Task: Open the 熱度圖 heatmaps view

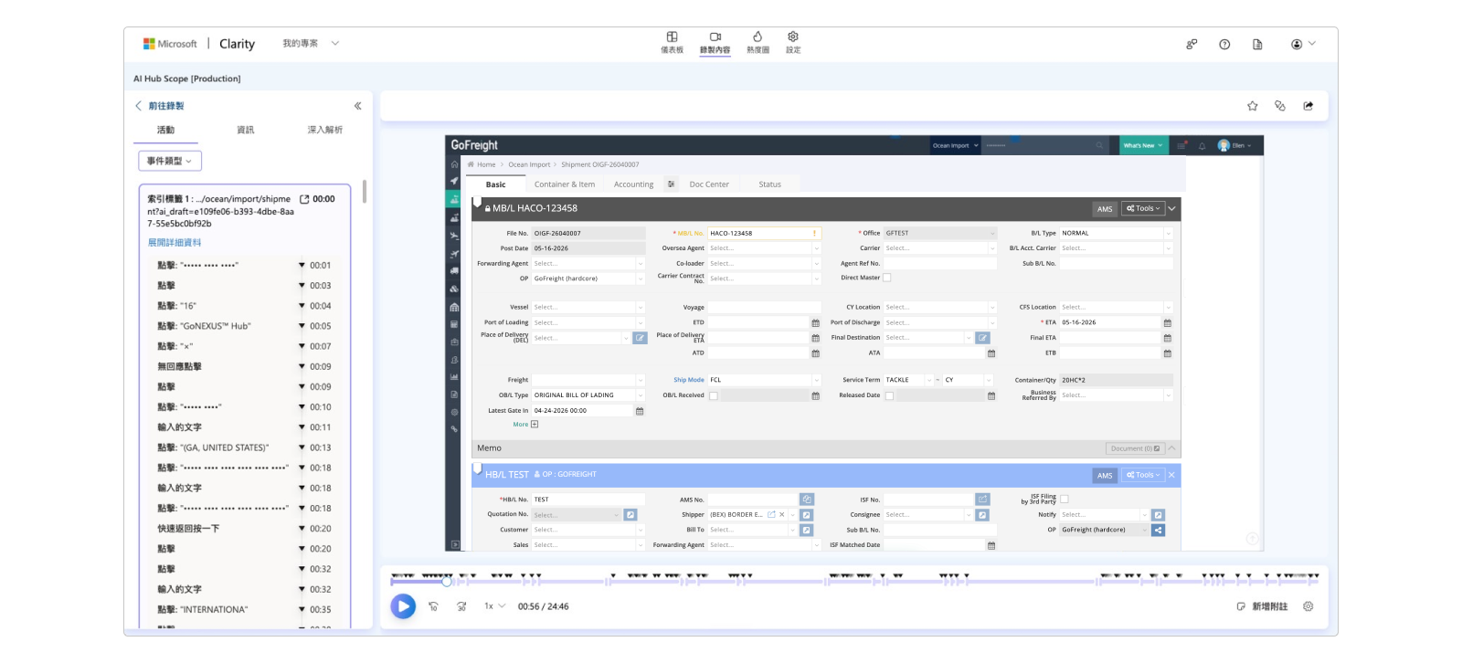Action: point(757,42)
